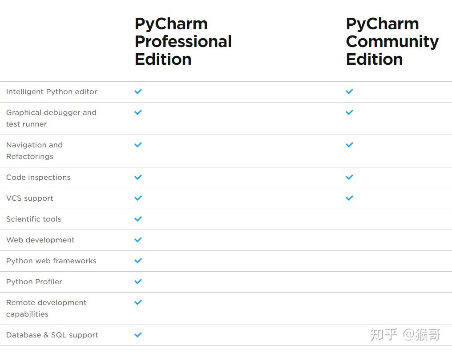Image resolution: width=452 pixels, height=353 pixels.
Task: Click Professional checkmark for Remote development capabilities
Action: 138,302
